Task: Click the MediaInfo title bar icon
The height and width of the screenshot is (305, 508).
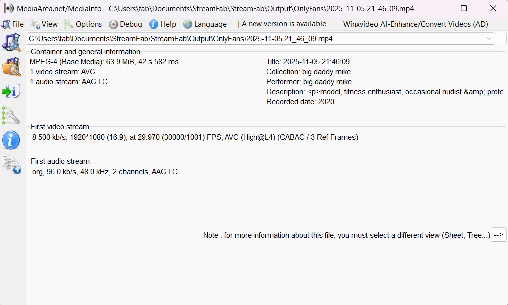Action: click(8, 8)
